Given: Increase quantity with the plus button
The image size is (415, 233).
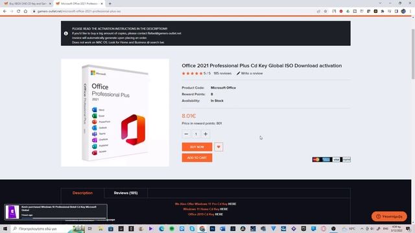Looking at the screenshot, I should pos(206,134).
